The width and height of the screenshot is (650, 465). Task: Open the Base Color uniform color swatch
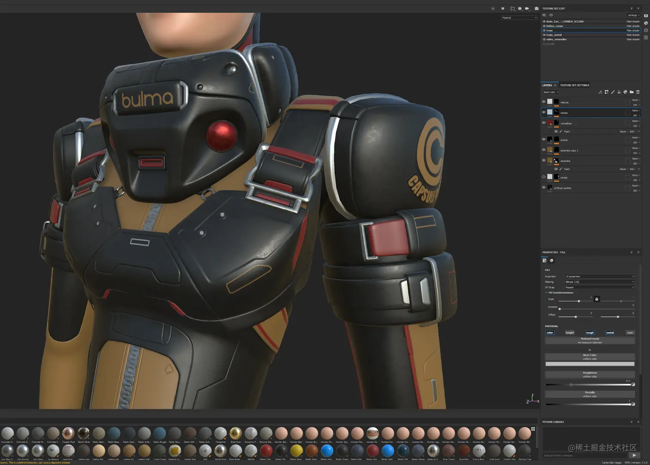590,364
